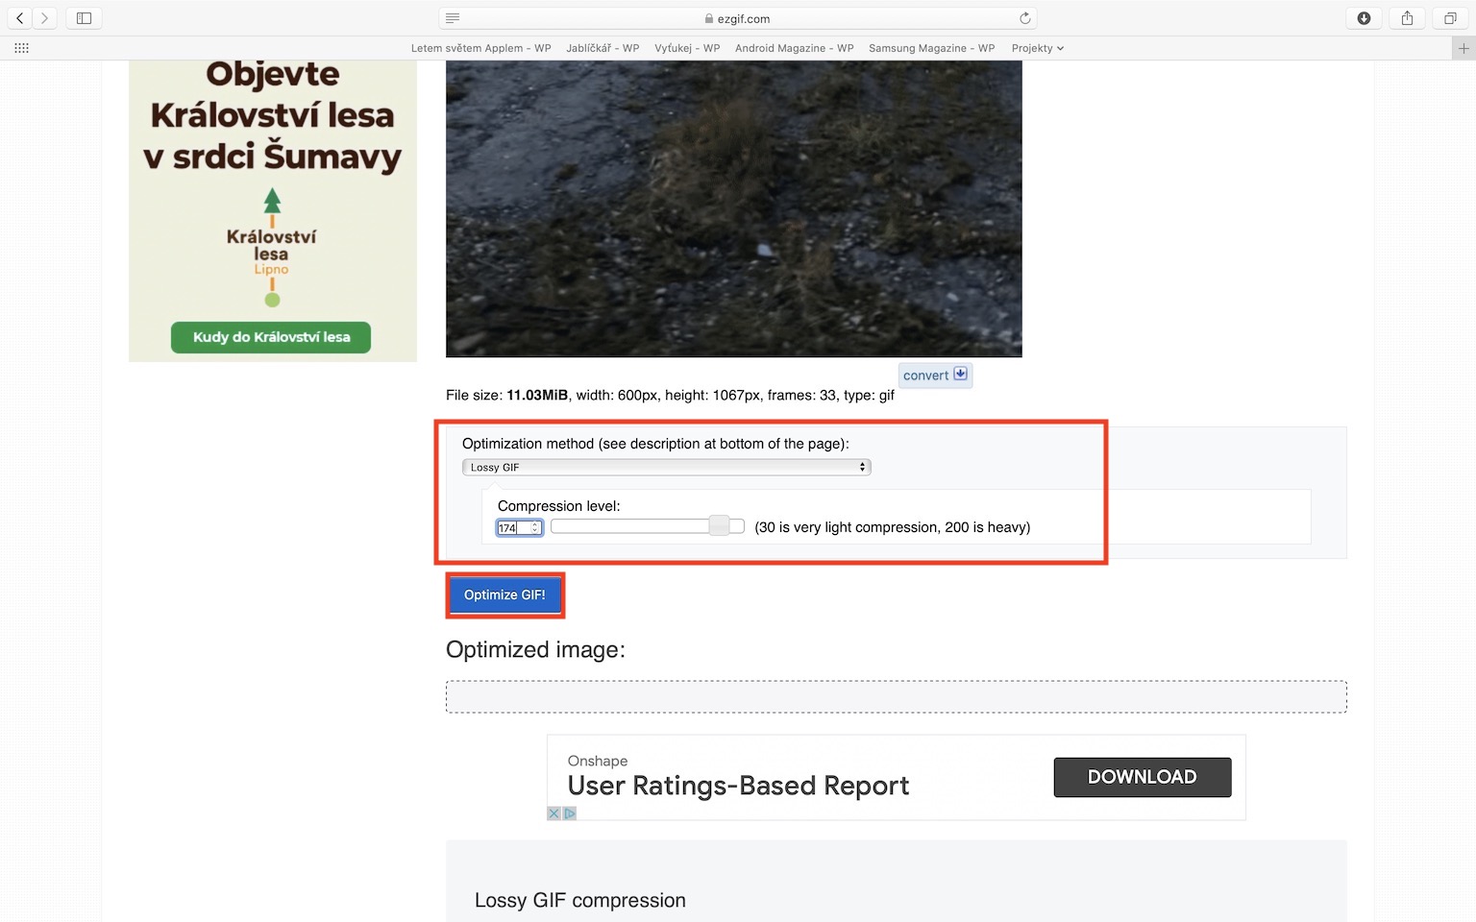Click the Optimize GIF! button
The height and width of the screenshot is (922, 1476).
504,595
